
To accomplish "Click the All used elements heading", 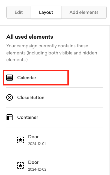I will coord(30,37).
